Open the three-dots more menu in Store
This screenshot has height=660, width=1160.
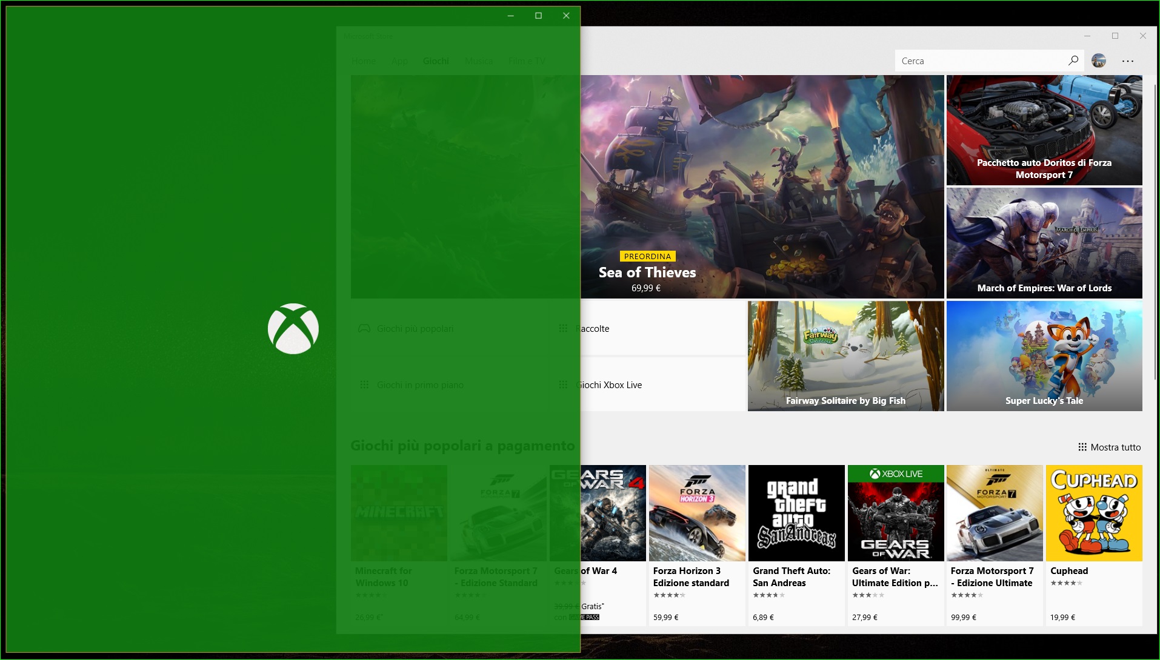click(x=1128, y=61)
